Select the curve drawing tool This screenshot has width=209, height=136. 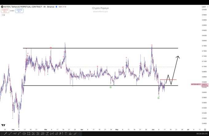pos(19,134)
